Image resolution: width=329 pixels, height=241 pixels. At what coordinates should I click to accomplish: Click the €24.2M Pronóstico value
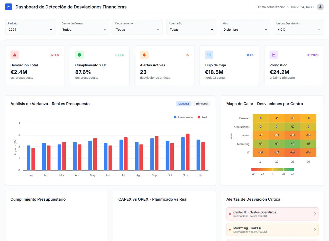coord(279,72)
